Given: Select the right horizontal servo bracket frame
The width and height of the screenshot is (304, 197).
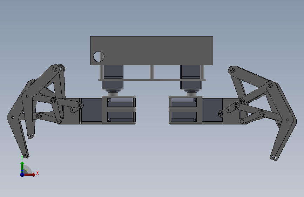Looking at the screenshot, I should pyautogui.click(x=185, y=110).
